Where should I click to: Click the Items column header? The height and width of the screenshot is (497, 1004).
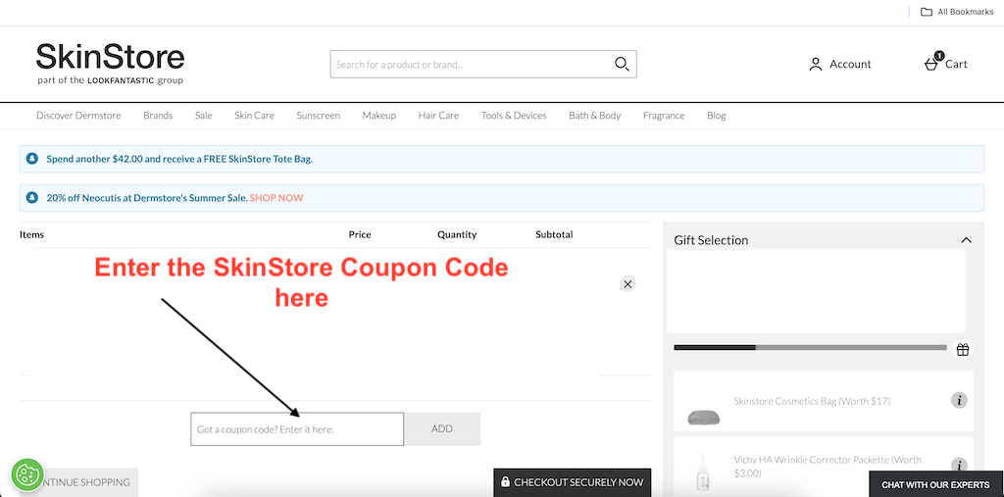pos(32,234)
